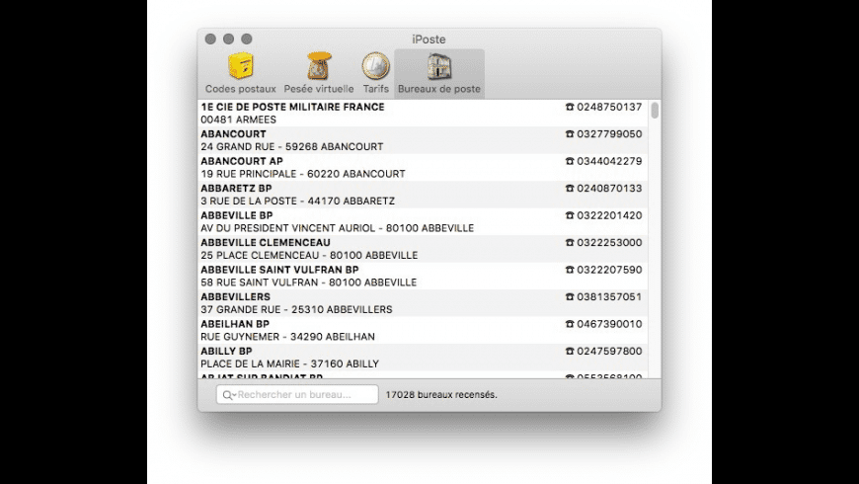Select the Pesée virtuelle scale icon
This screenshot has height=484, width=859.
click(x=319, y=66)
